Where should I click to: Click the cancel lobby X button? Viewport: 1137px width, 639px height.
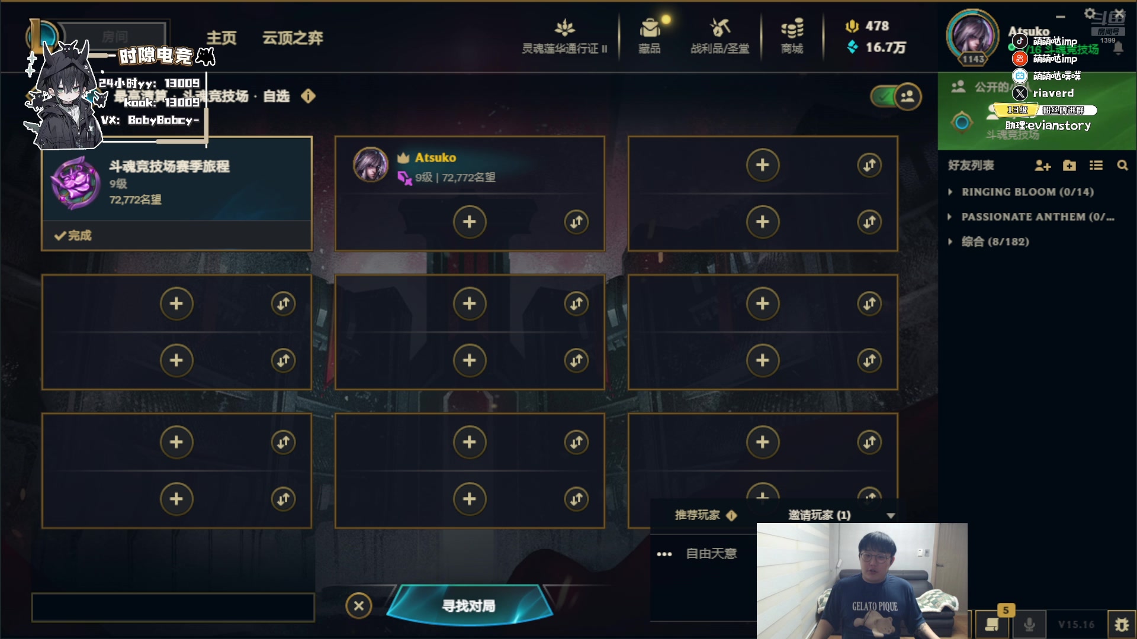(x=359, y=606)
